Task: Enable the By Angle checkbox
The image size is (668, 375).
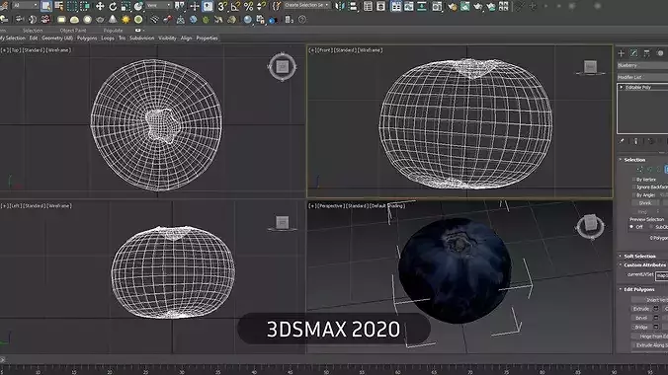Action: point(634,195)
